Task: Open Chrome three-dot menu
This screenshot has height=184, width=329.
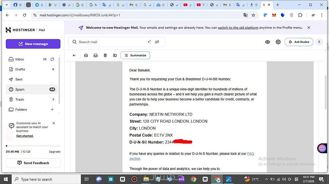Action: pyautogui.click(x=322, y=15)
